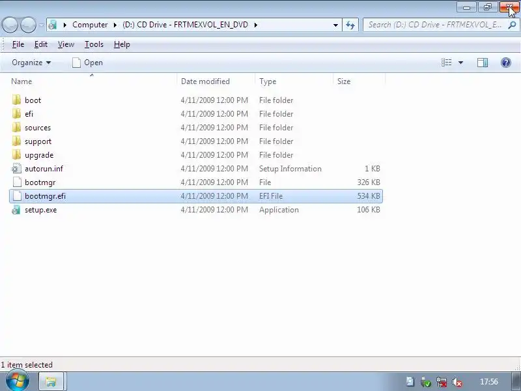521x391 pixels.
Task: Open the View menu
Action: pyautogui.click(x=66, y=44)
